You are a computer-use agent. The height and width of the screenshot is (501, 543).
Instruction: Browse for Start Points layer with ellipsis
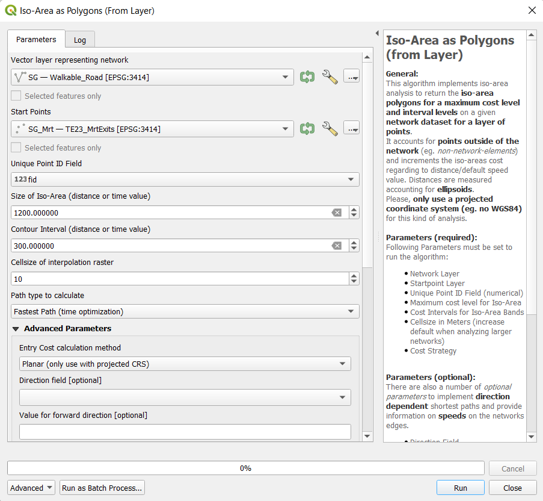351,129
